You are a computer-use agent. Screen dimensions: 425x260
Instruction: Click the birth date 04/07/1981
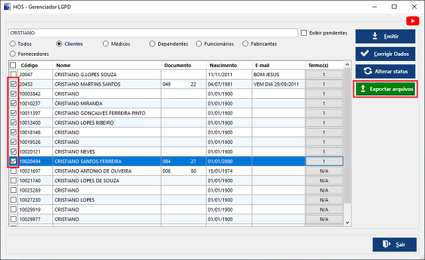[220, 84]
